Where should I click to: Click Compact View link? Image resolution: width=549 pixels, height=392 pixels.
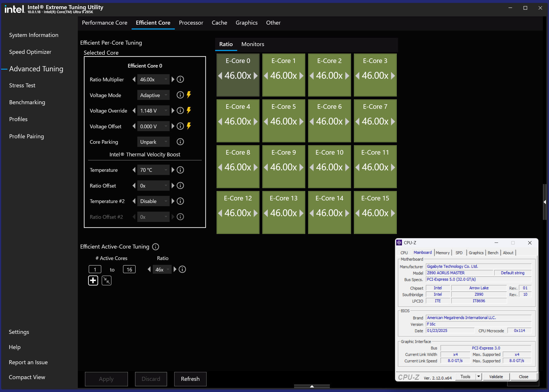pos(27,377)
